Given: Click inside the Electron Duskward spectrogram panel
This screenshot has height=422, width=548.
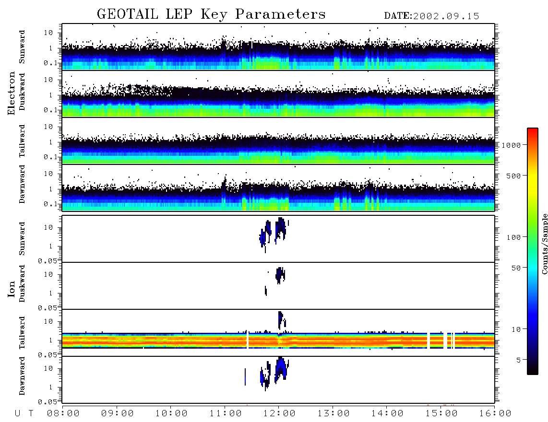Looking at the screenshot, I should [x=278, y=94].
